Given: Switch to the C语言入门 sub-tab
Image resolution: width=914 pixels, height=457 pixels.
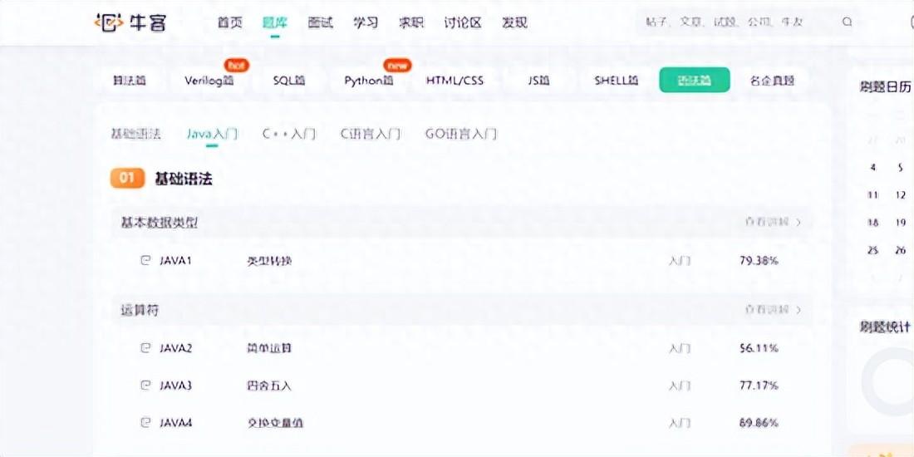Looking at the screenshot, I should (x=371, y=134).
